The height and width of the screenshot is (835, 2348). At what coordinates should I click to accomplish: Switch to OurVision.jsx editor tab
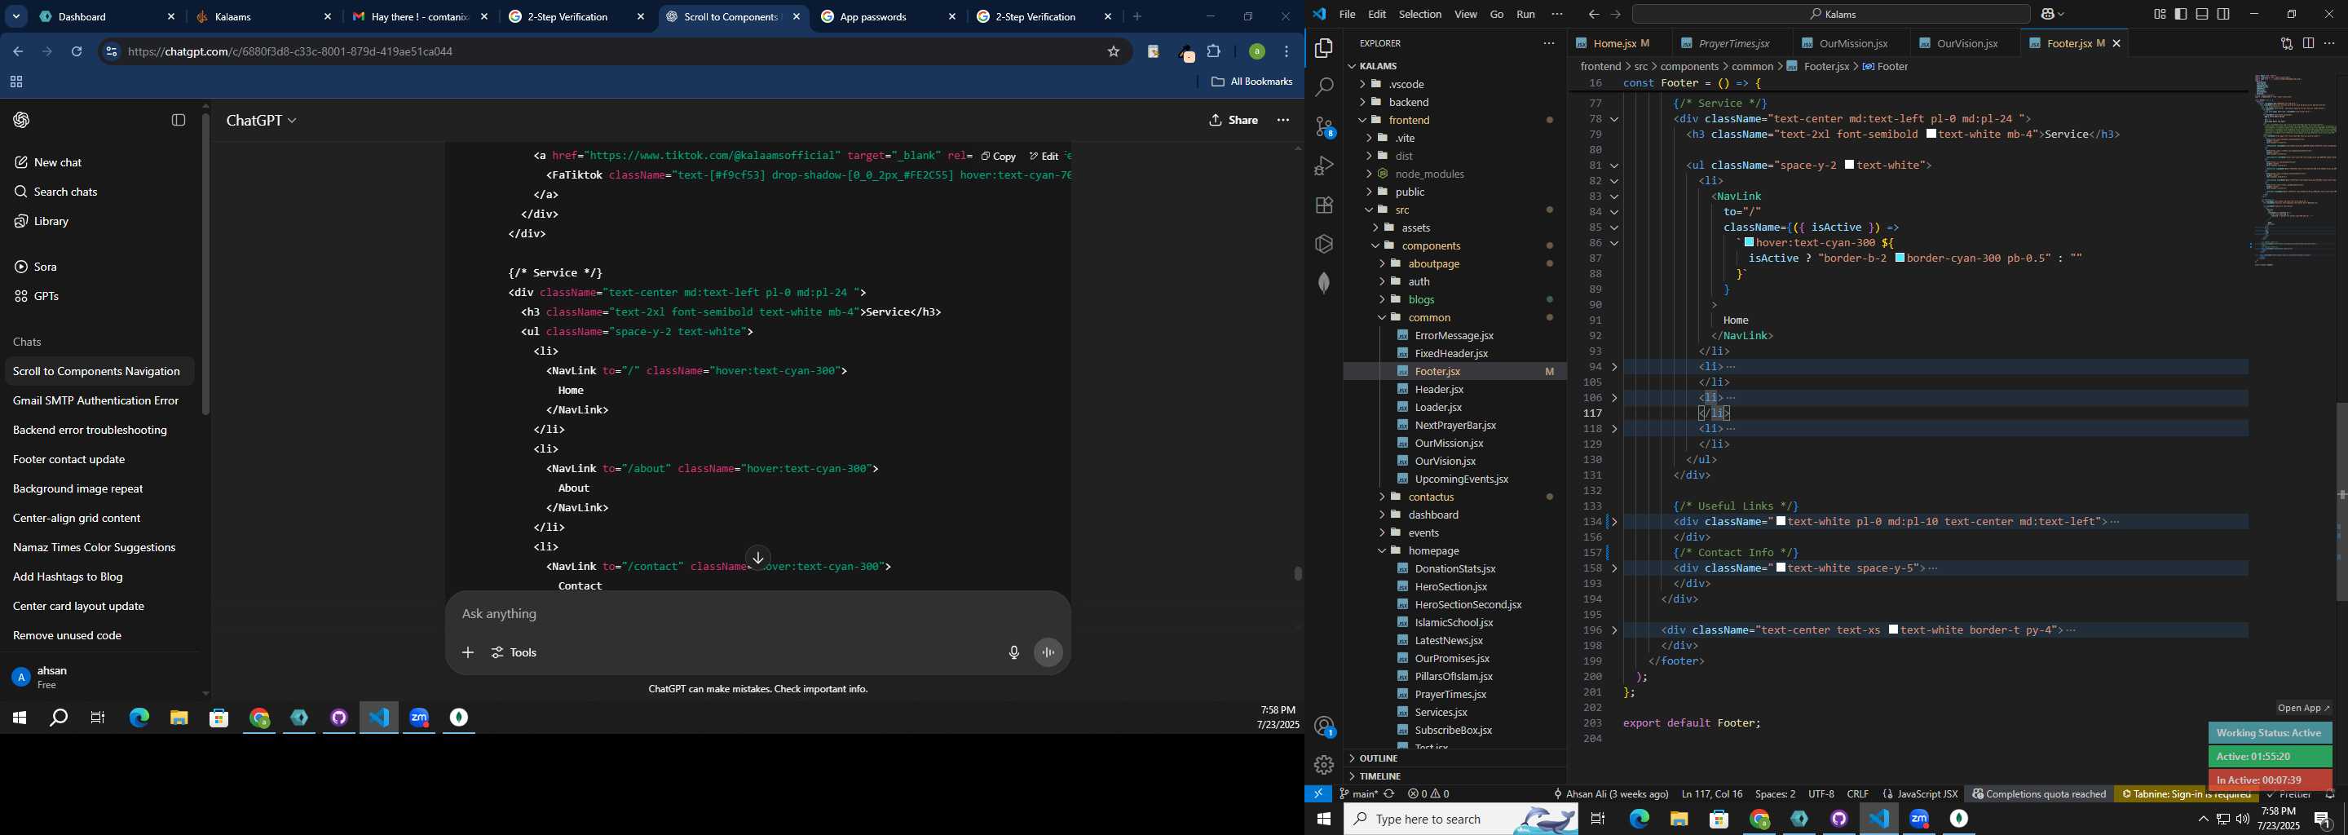(x=1966, y=43)
